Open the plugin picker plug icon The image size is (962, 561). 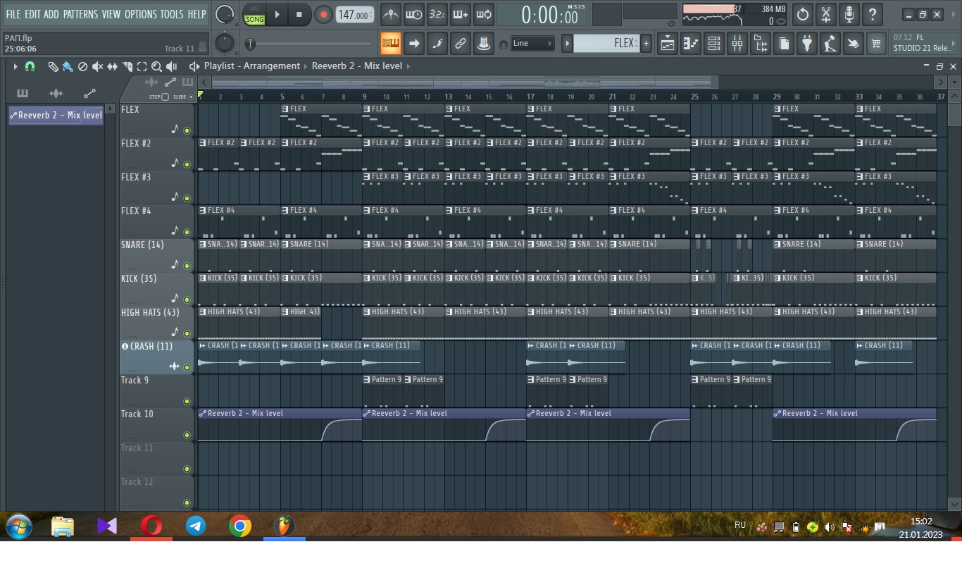(807, 44)
